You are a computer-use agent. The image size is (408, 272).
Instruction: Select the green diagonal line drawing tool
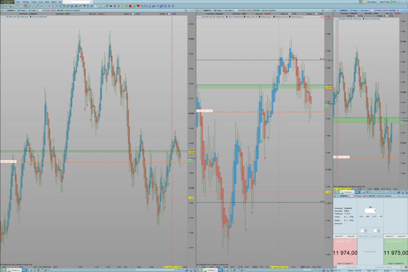coord(33,6)
